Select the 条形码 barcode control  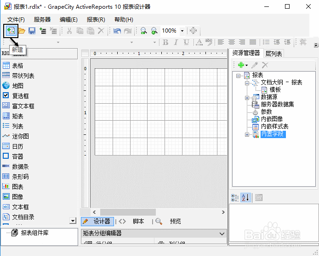(x=16, y=177)
